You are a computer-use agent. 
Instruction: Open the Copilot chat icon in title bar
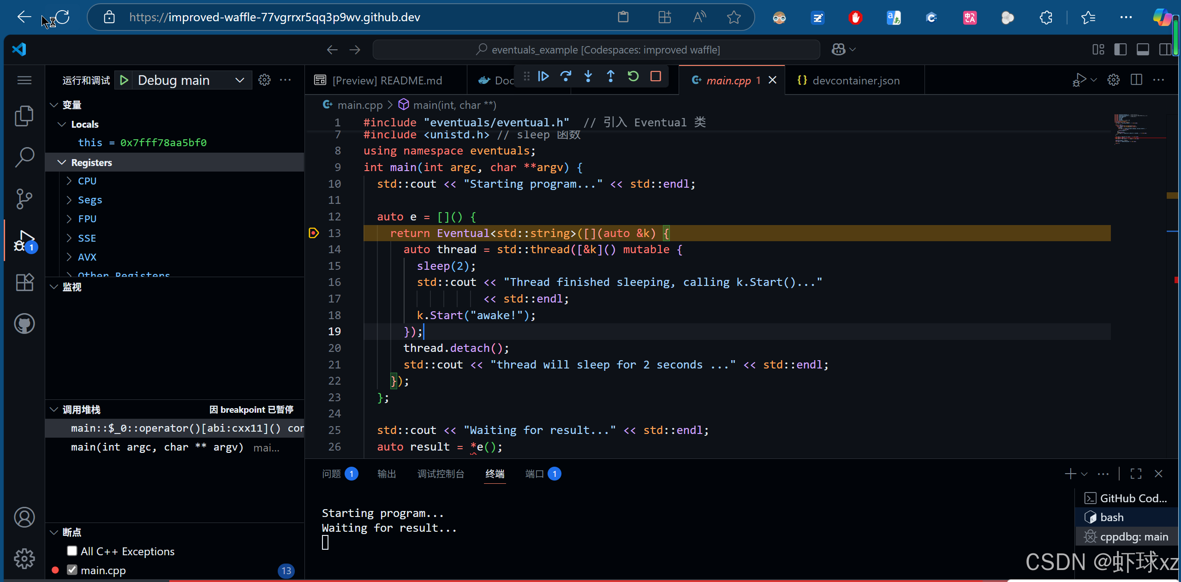click(839, 49)
